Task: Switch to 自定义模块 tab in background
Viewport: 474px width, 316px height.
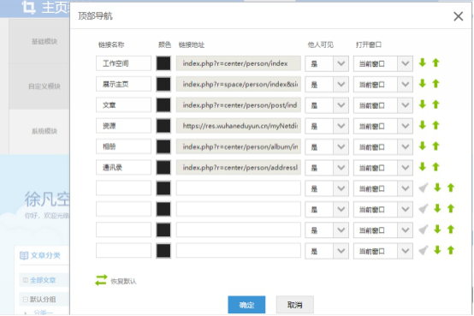Action: (39, 86)
